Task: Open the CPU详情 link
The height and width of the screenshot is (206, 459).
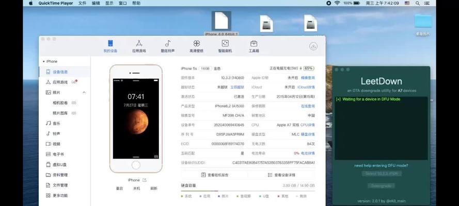Action: [308, 125]
